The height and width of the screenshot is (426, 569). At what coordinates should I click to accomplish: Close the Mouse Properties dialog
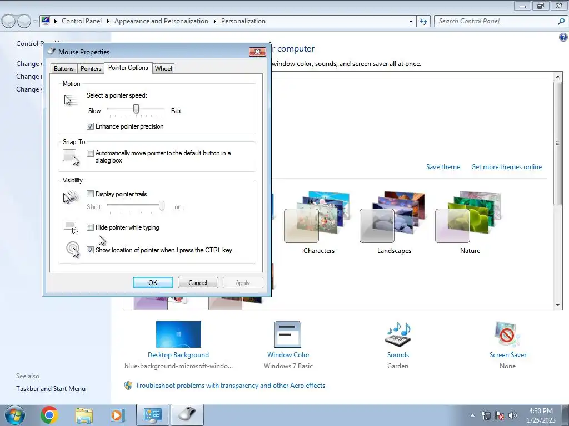click(257, 52)
